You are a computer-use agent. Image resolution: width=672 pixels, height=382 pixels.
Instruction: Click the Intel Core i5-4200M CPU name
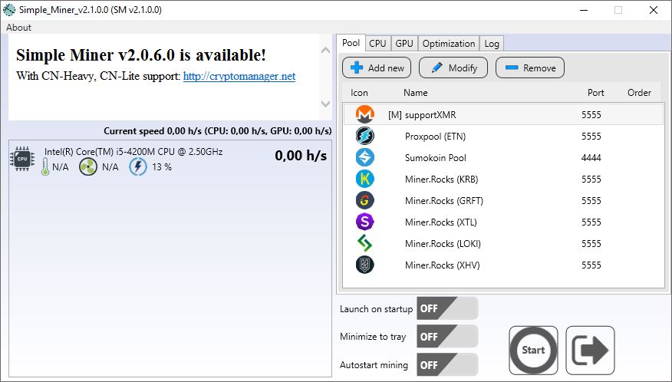[x=133, y=152]
